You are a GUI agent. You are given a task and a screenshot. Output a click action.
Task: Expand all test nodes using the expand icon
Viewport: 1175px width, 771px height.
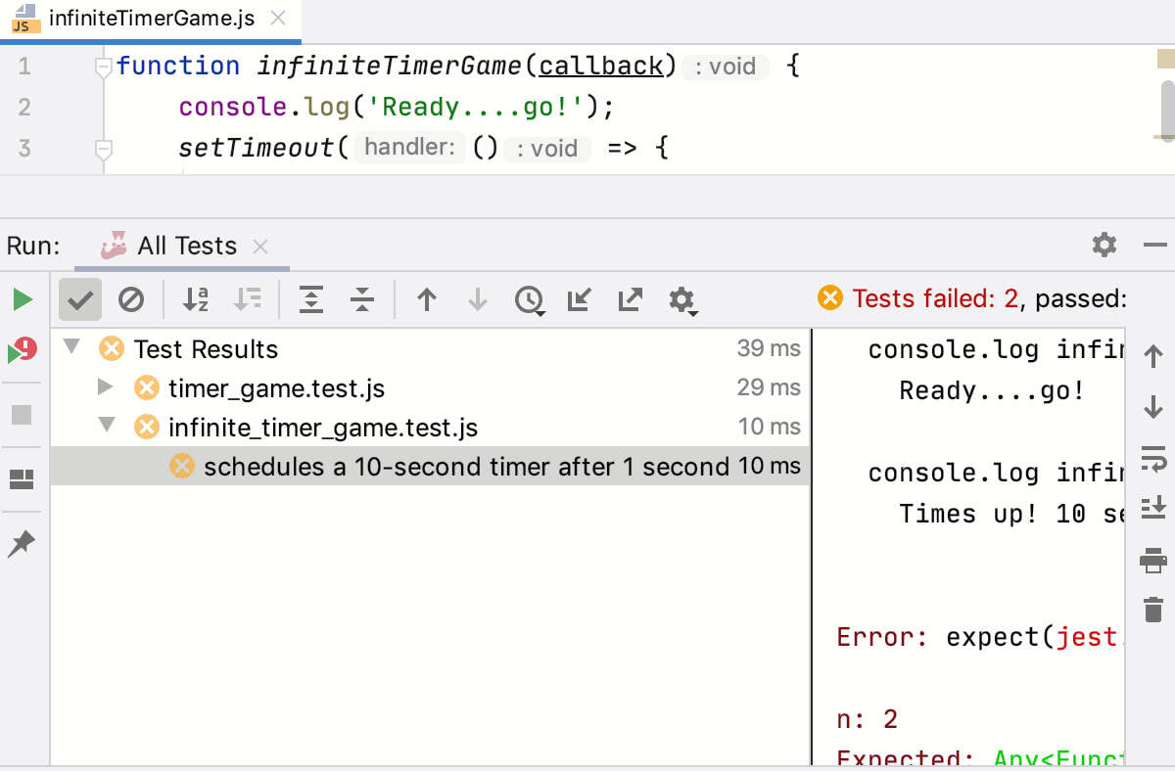pyautogui.click(x=310, y=300)
